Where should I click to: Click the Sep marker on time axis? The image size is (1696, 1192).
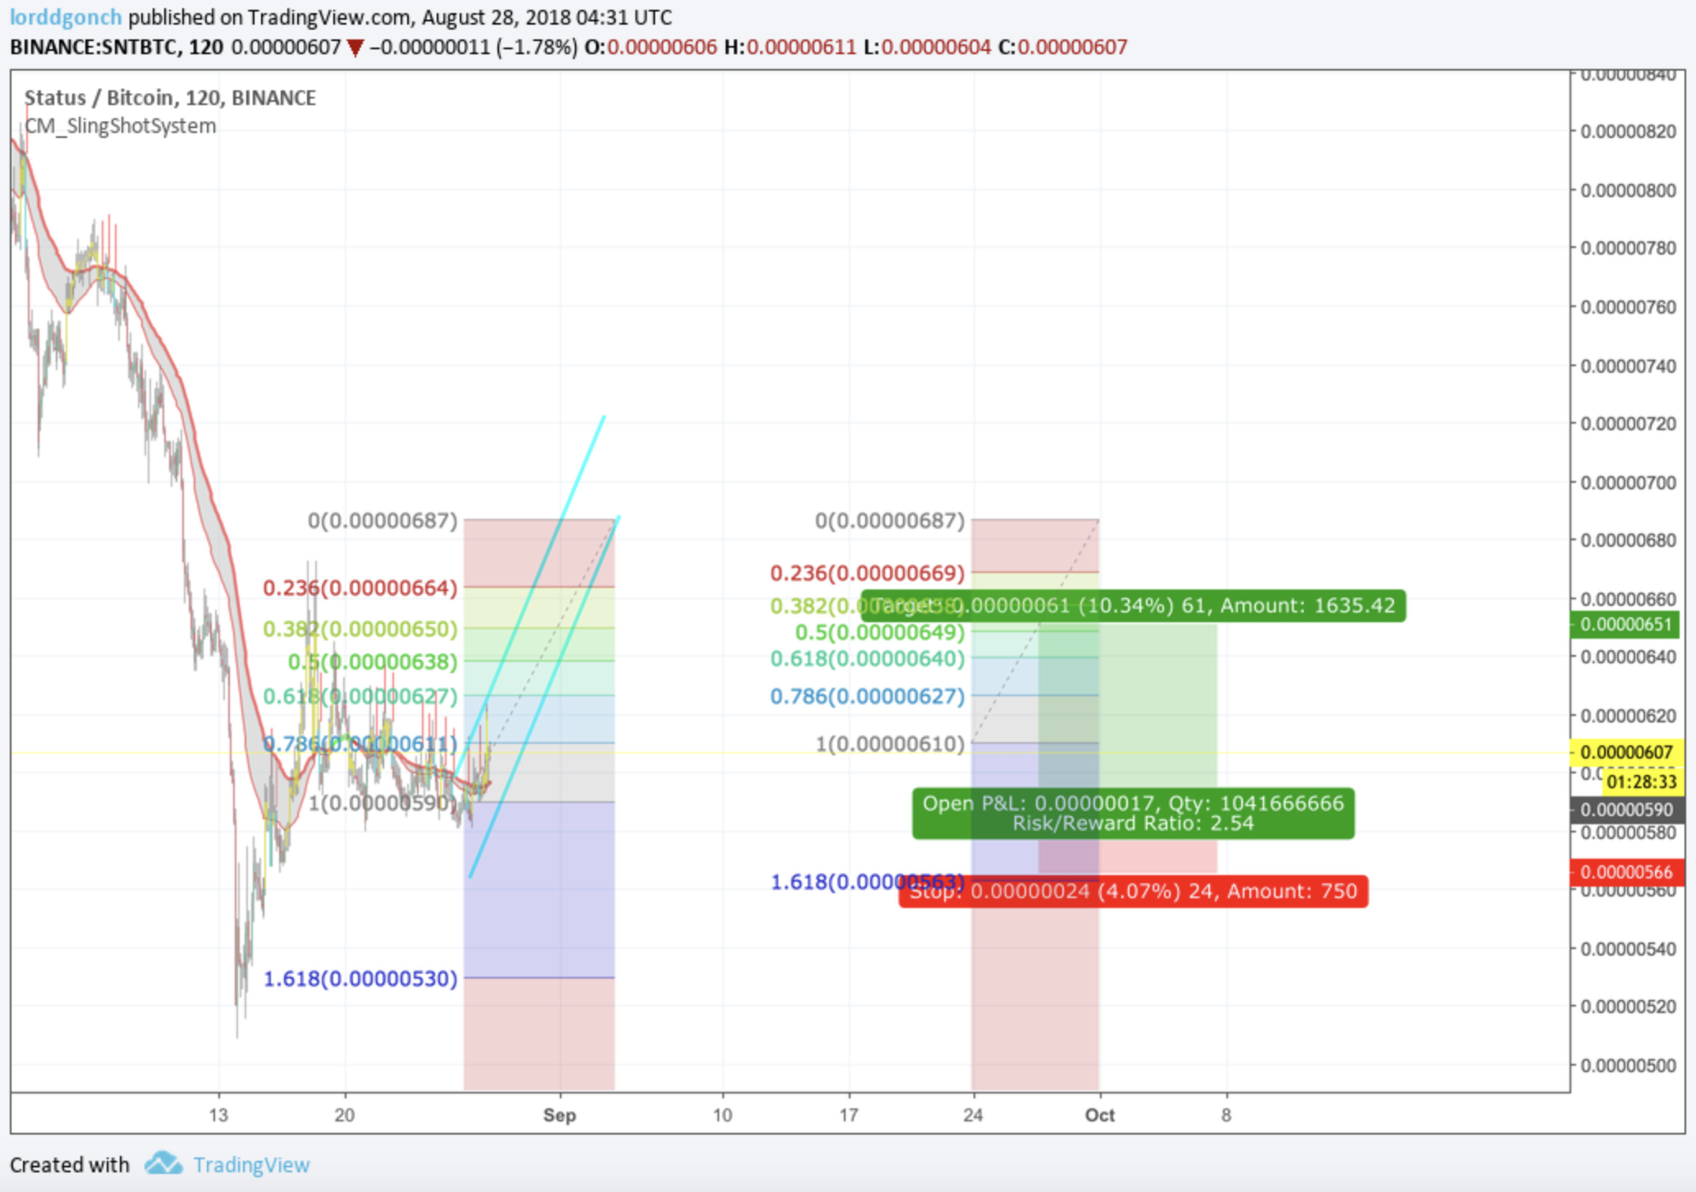click(559, 1115)
